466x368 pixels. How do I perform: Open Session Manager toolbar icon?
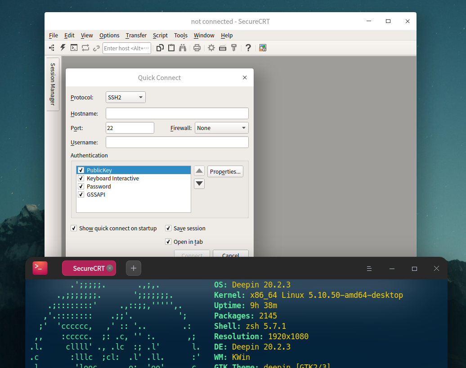[x=52, y=48]
